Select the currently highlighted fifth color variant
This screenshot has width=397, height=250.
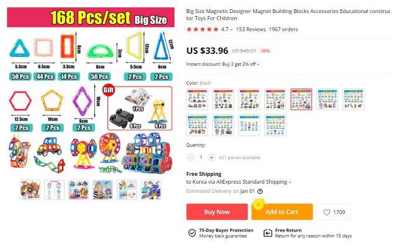(x=301, y=99)
